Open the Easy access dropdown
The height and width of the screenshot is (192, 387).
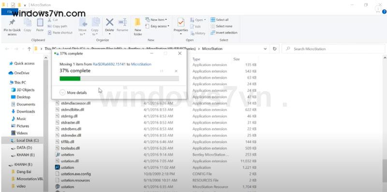(157, 26)
